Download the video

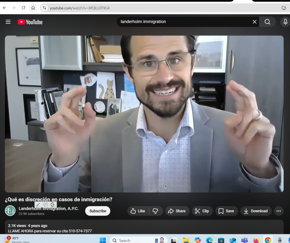click(x=256, y=211)
